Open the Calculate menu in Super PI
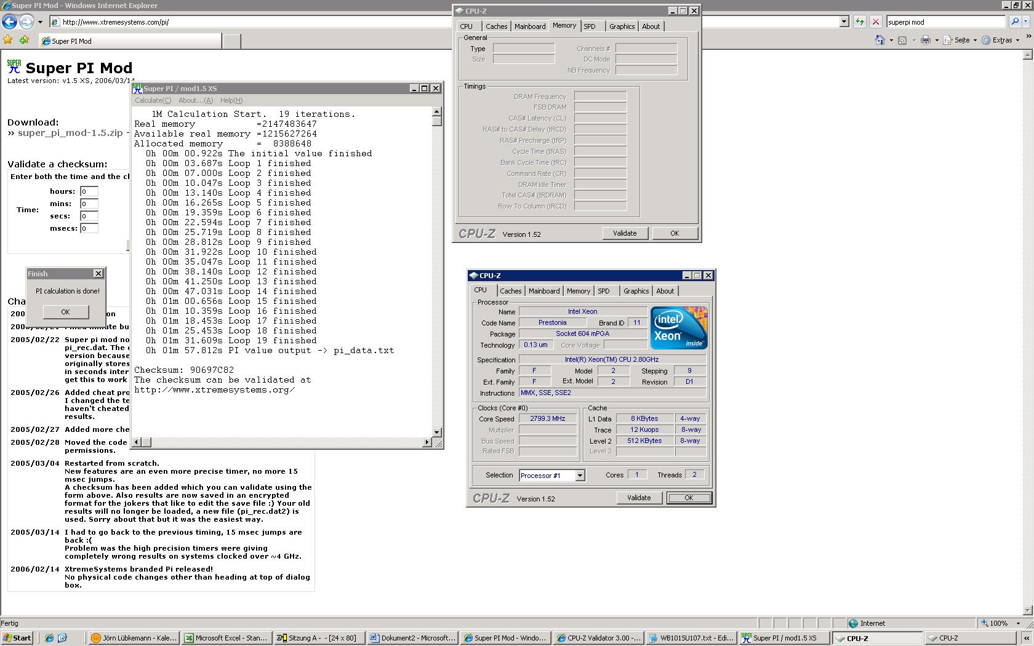The height and width of the screenshot is (646, 1034). (153, 100)
